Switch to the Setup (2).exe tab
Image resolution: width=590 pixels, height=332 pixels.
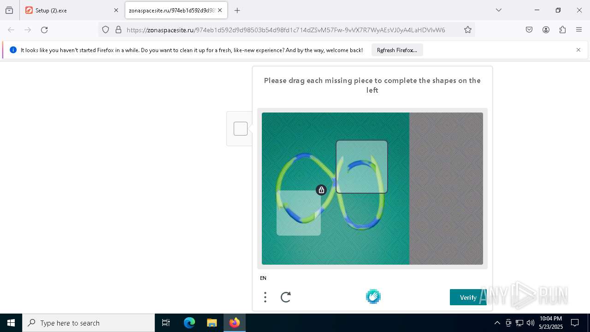[71, 10]
